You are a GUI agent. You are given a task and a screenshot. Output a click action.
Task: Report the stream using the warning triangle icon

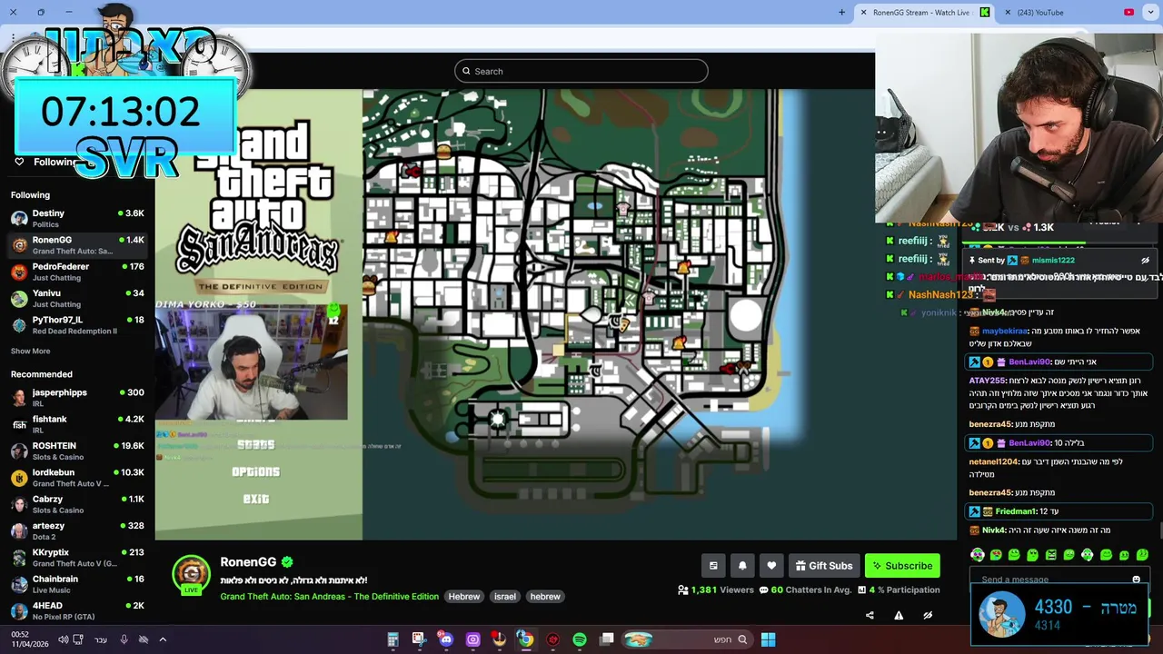click(899, 615)
